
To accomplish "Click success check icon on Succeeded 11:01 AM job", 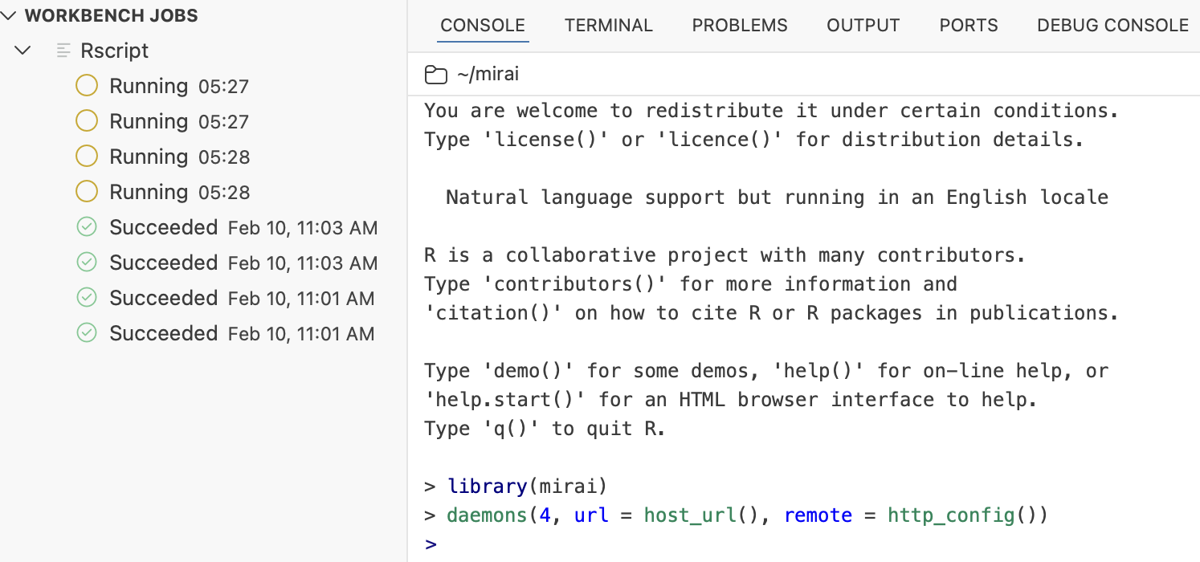I will (x=86, y=297).
